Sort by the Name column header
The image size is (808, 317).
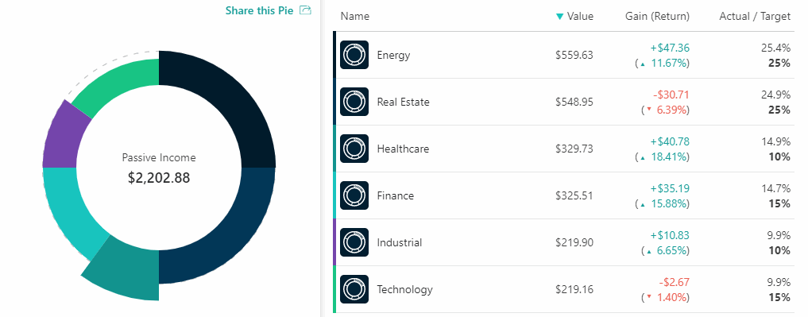tap(355, 17)
